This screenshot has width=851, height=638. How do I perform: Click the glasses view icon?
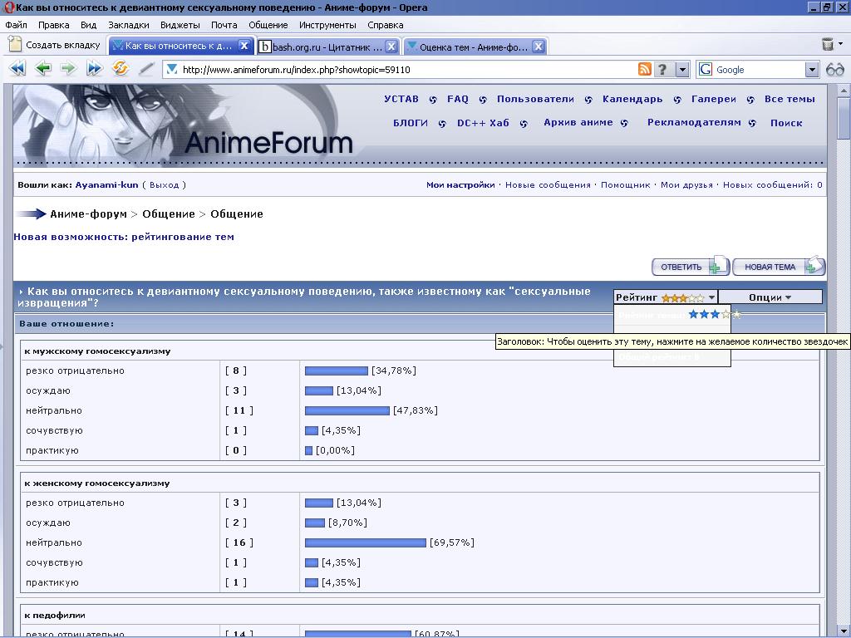coord(834,70)
